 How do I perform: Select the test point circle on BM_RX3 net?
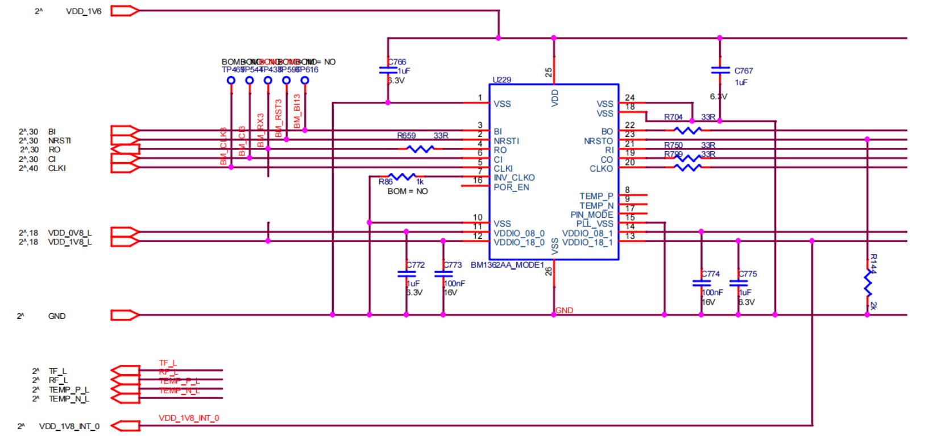[x=268, y=80]
